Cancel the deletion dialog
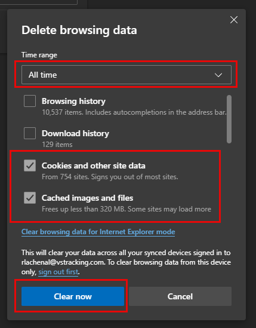 pyautogui.click(x=180, y=296)
